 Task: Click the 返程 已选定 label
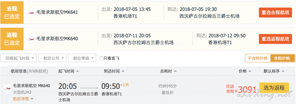click(x=12, y=39)
